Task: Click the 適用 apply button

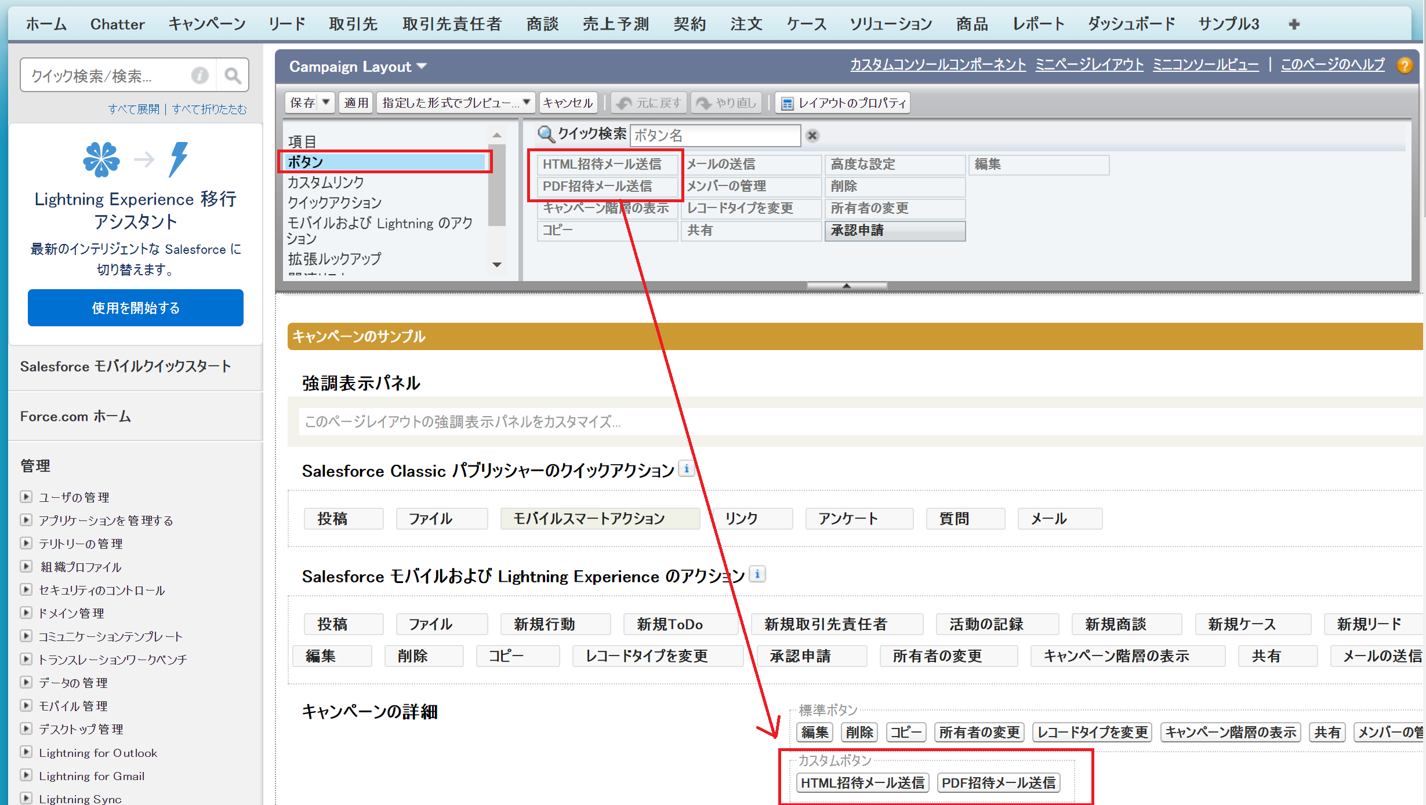Action: point(355,103)
